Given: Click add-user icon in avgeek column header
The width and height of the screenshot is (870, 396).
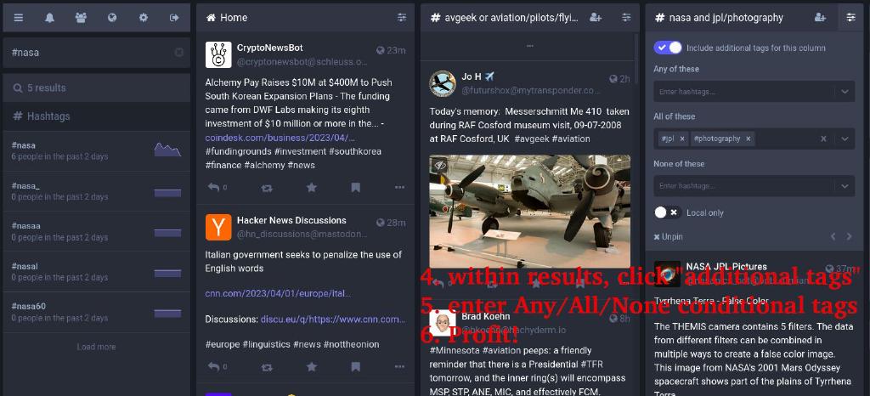Looking at the screenshot, I should tap(596, 18).
